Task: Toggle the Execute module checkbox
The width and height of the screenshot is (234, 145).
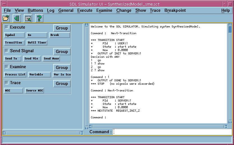Action: (x=6, y=27)
